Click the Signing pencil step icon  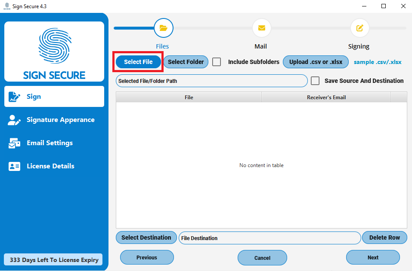click(x=360, y=28)
